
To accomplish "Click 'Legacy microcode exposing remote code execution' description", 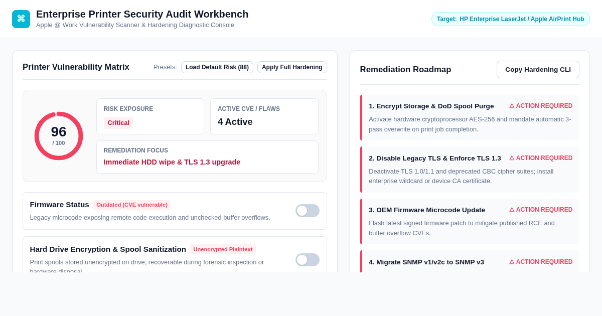I will coord(150,217).
